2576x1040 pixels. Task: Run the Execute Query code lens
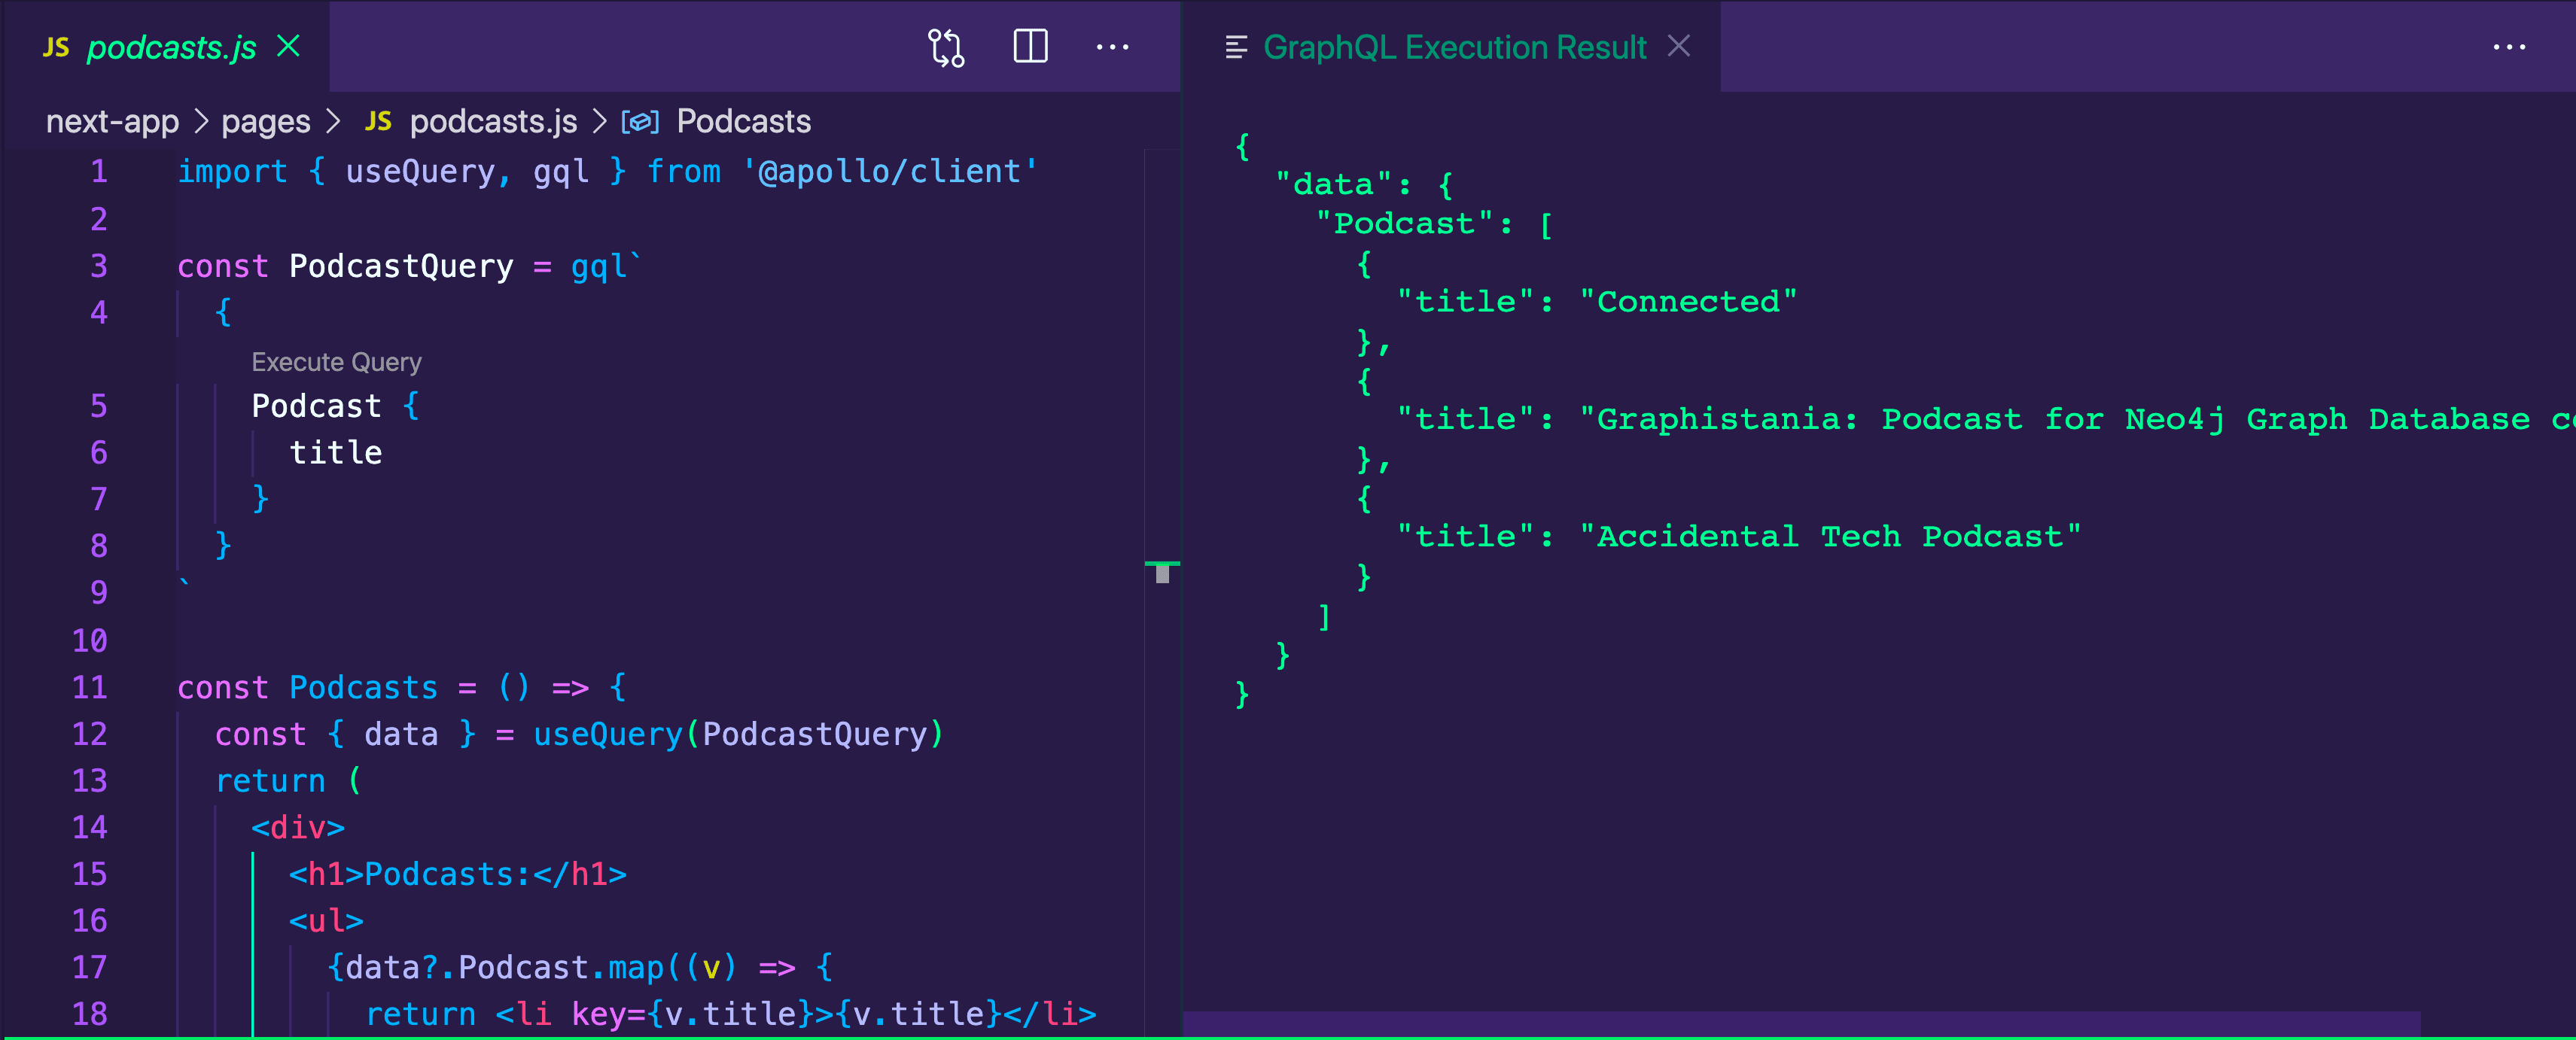point(336,362)
